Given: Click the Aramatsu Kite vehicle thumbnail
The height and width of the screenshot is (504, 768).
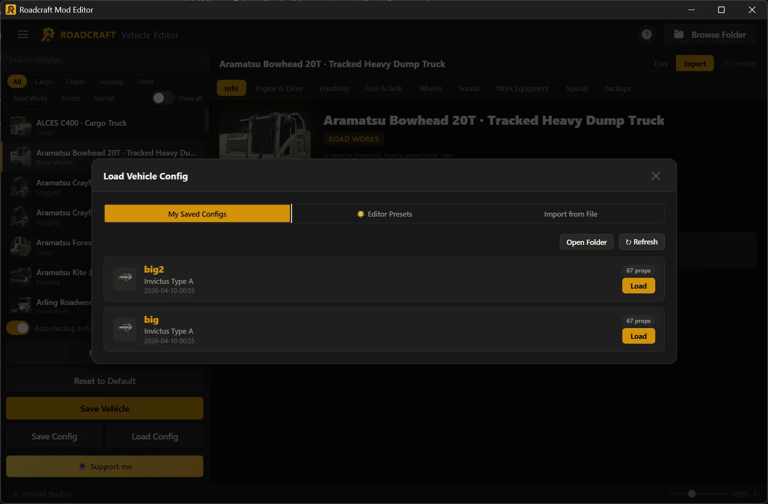Looking at the screenshot, I should click(x=20, y=276).
